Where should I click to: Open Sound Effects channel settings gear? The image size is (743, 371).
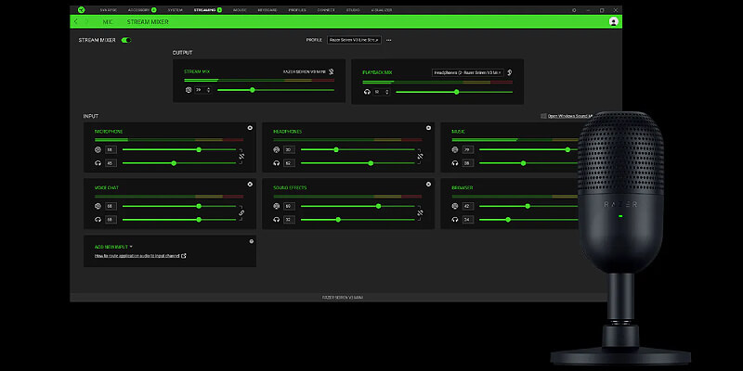tap(428, 184)
